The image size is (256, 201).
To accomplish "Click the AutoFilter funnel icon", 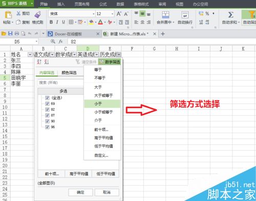I will [x=251, y=15].
